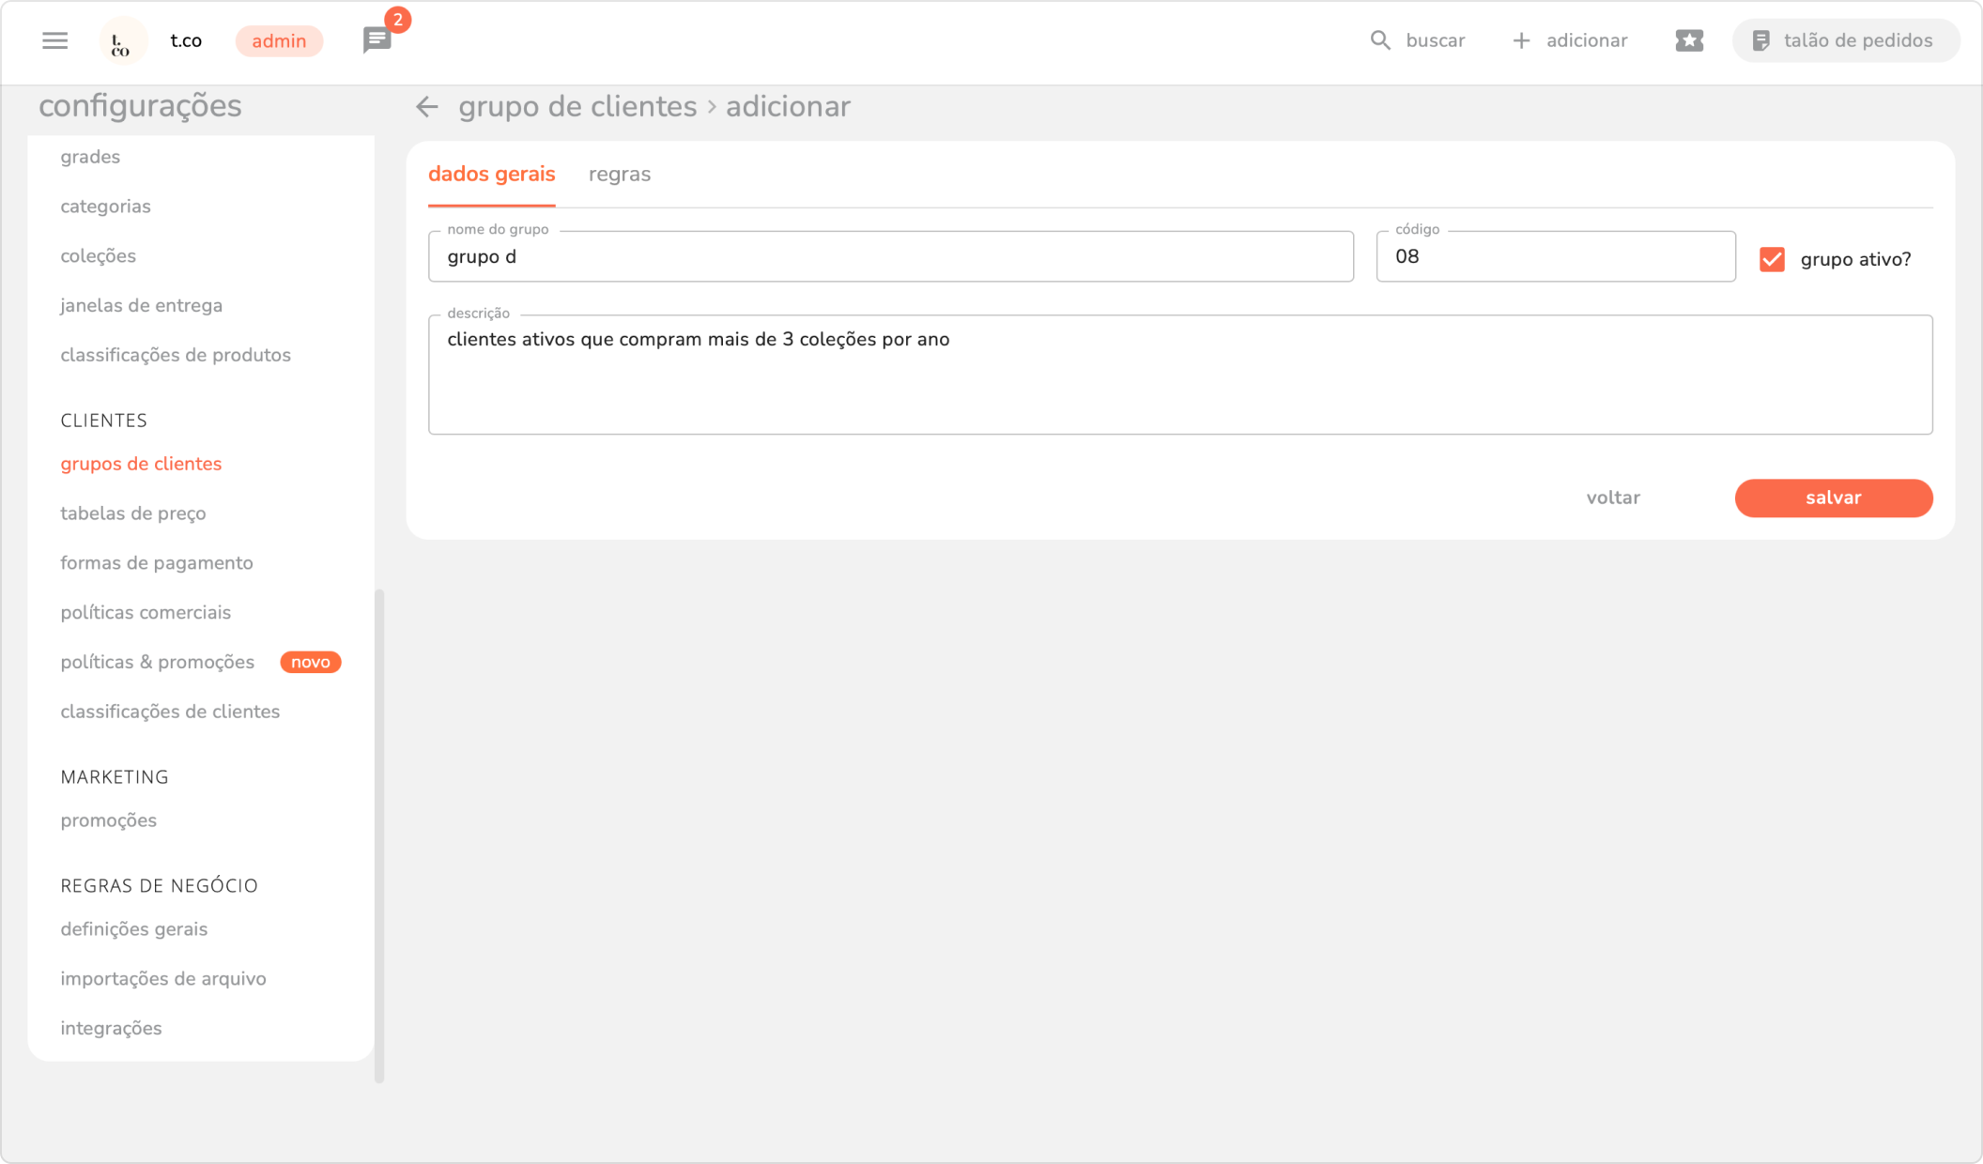Click the t.co logo avatar

point(122,42)
